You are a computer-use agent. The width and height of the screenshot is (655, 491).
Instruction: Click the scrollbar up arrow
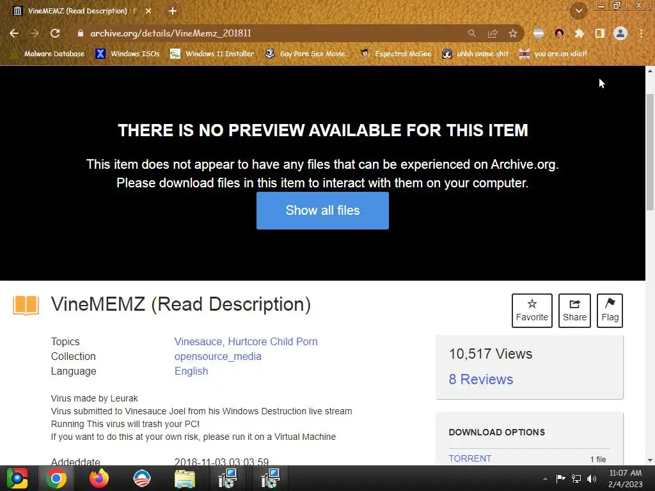pos(651,71)
